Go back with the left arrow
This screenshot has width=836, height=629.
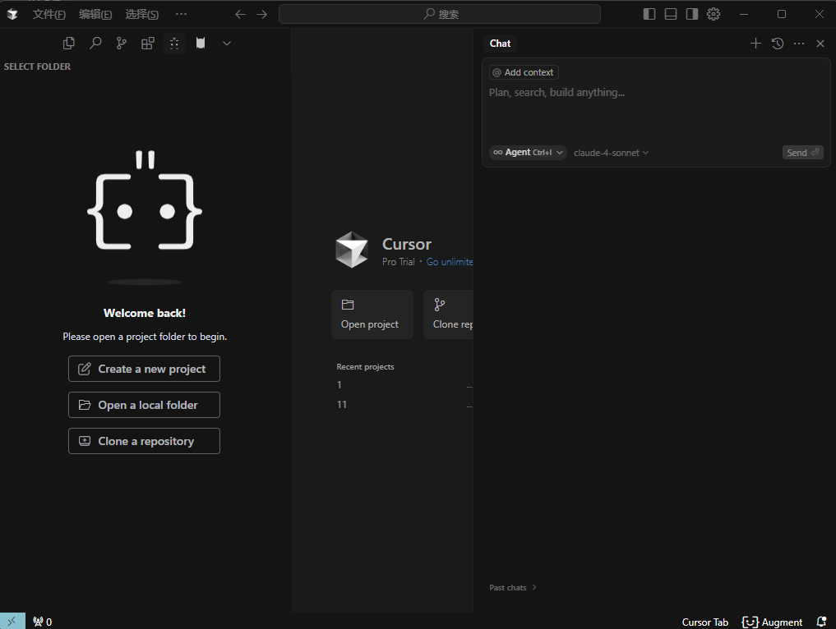pyautogui.click(x=241, y=15)
